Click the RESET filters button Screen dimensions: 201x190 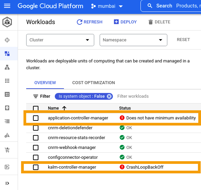183,40
